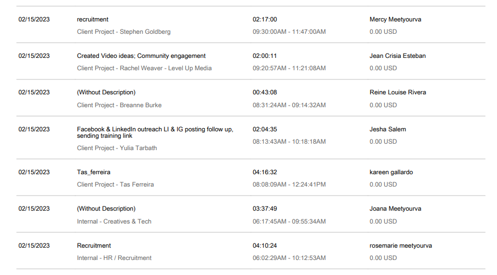Select the 'recruitment' entry description

(92, 19)
